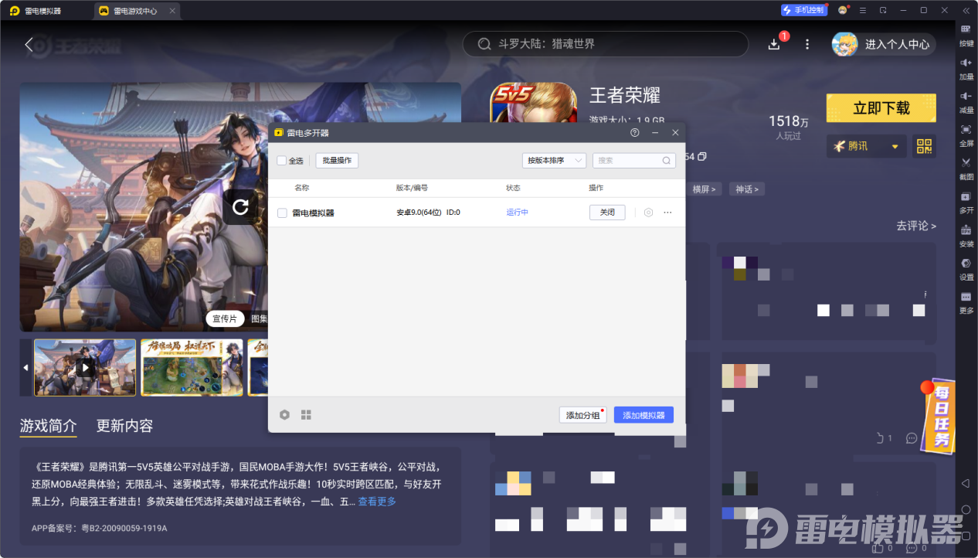Image resolution: width=978 pixels, height=558 pixels.
Task: Open the 每日任务 daily tasks banner
Action: point(939,415)
